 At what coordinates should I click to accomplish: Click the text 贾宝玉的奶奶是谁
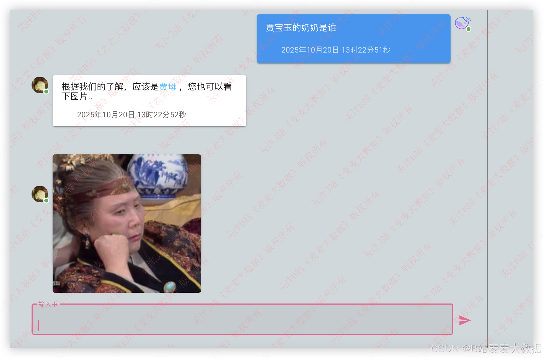(301, 28)
